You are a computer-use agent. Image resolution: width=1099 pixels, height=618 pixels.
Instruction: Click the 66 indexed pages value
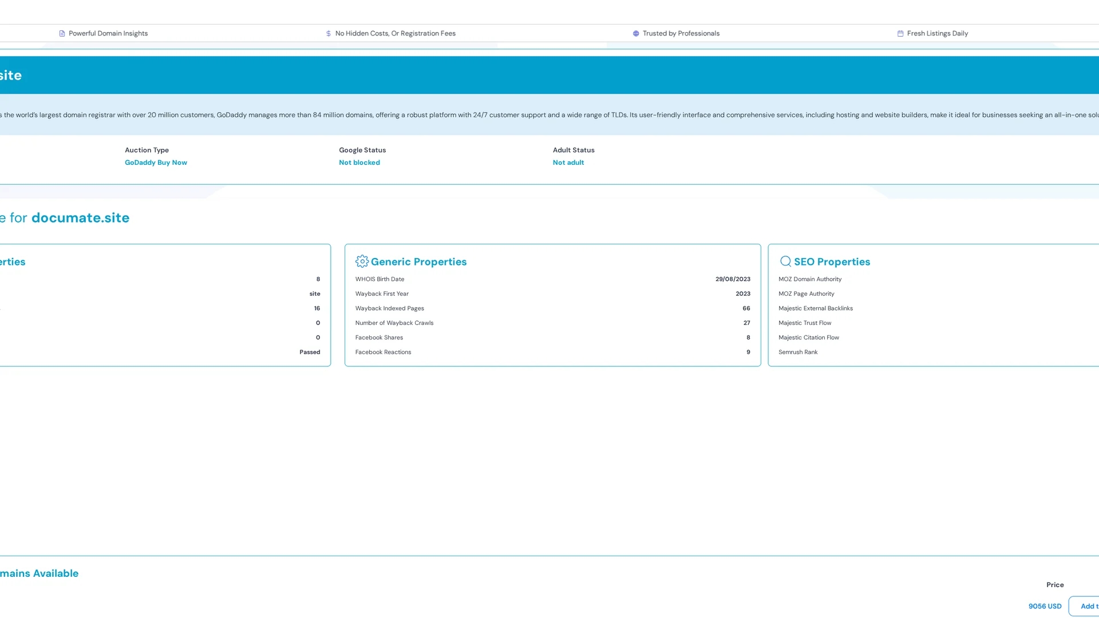(746, 308)
